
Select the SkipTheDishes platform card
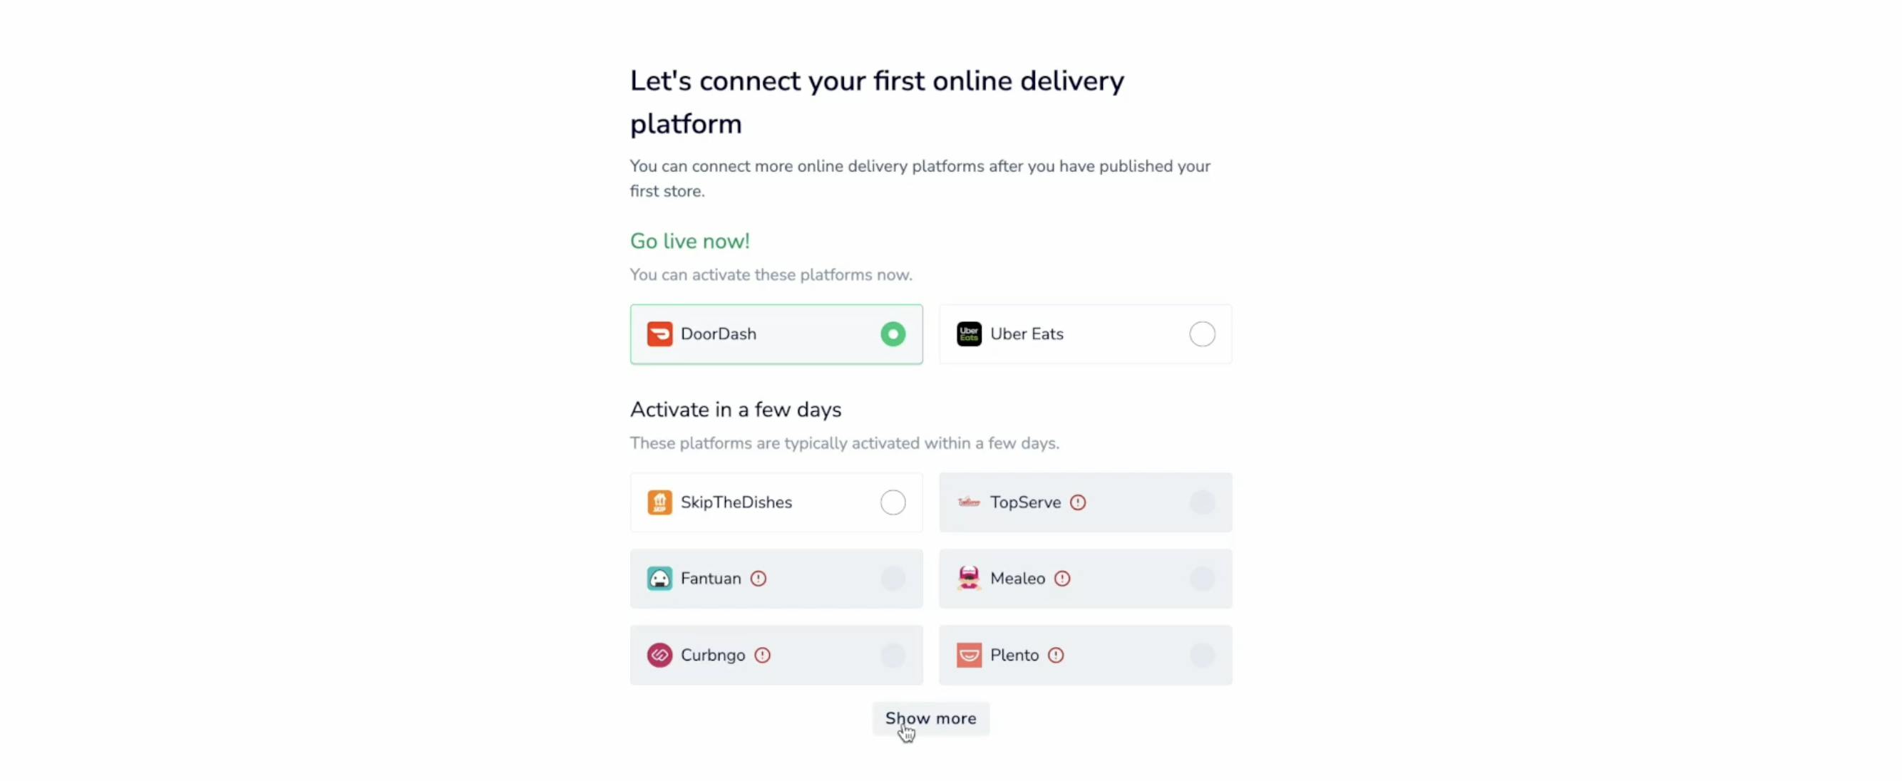[776, 502]
